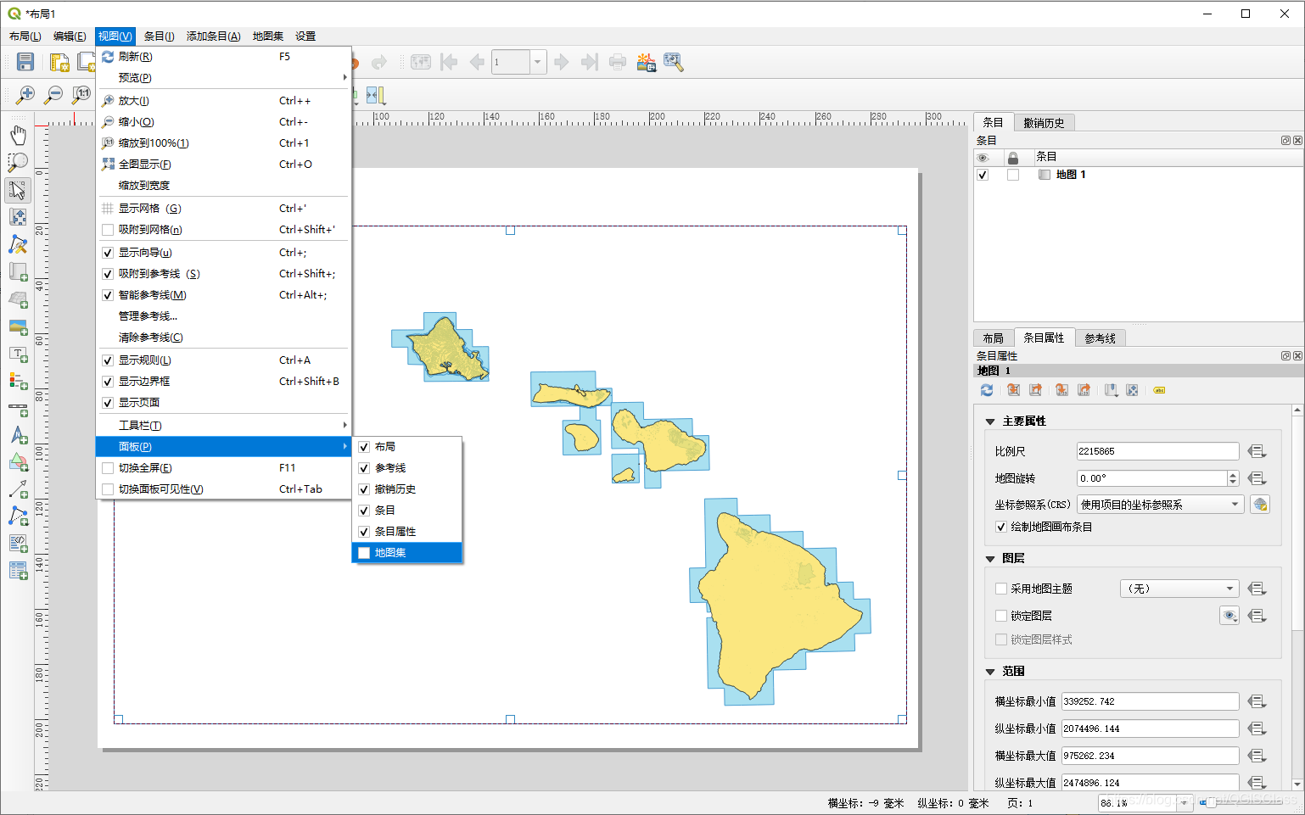Toggle 显示规则 menu option
Screen dimensions: 1305x815
pos(223,360)
